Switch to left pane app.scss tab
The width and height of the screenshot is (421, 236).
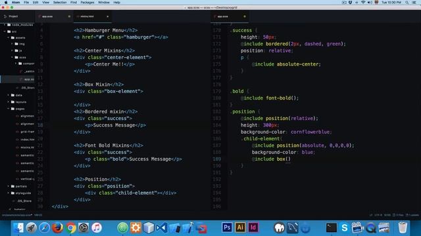pyautogui.click(x=53, y=16)
